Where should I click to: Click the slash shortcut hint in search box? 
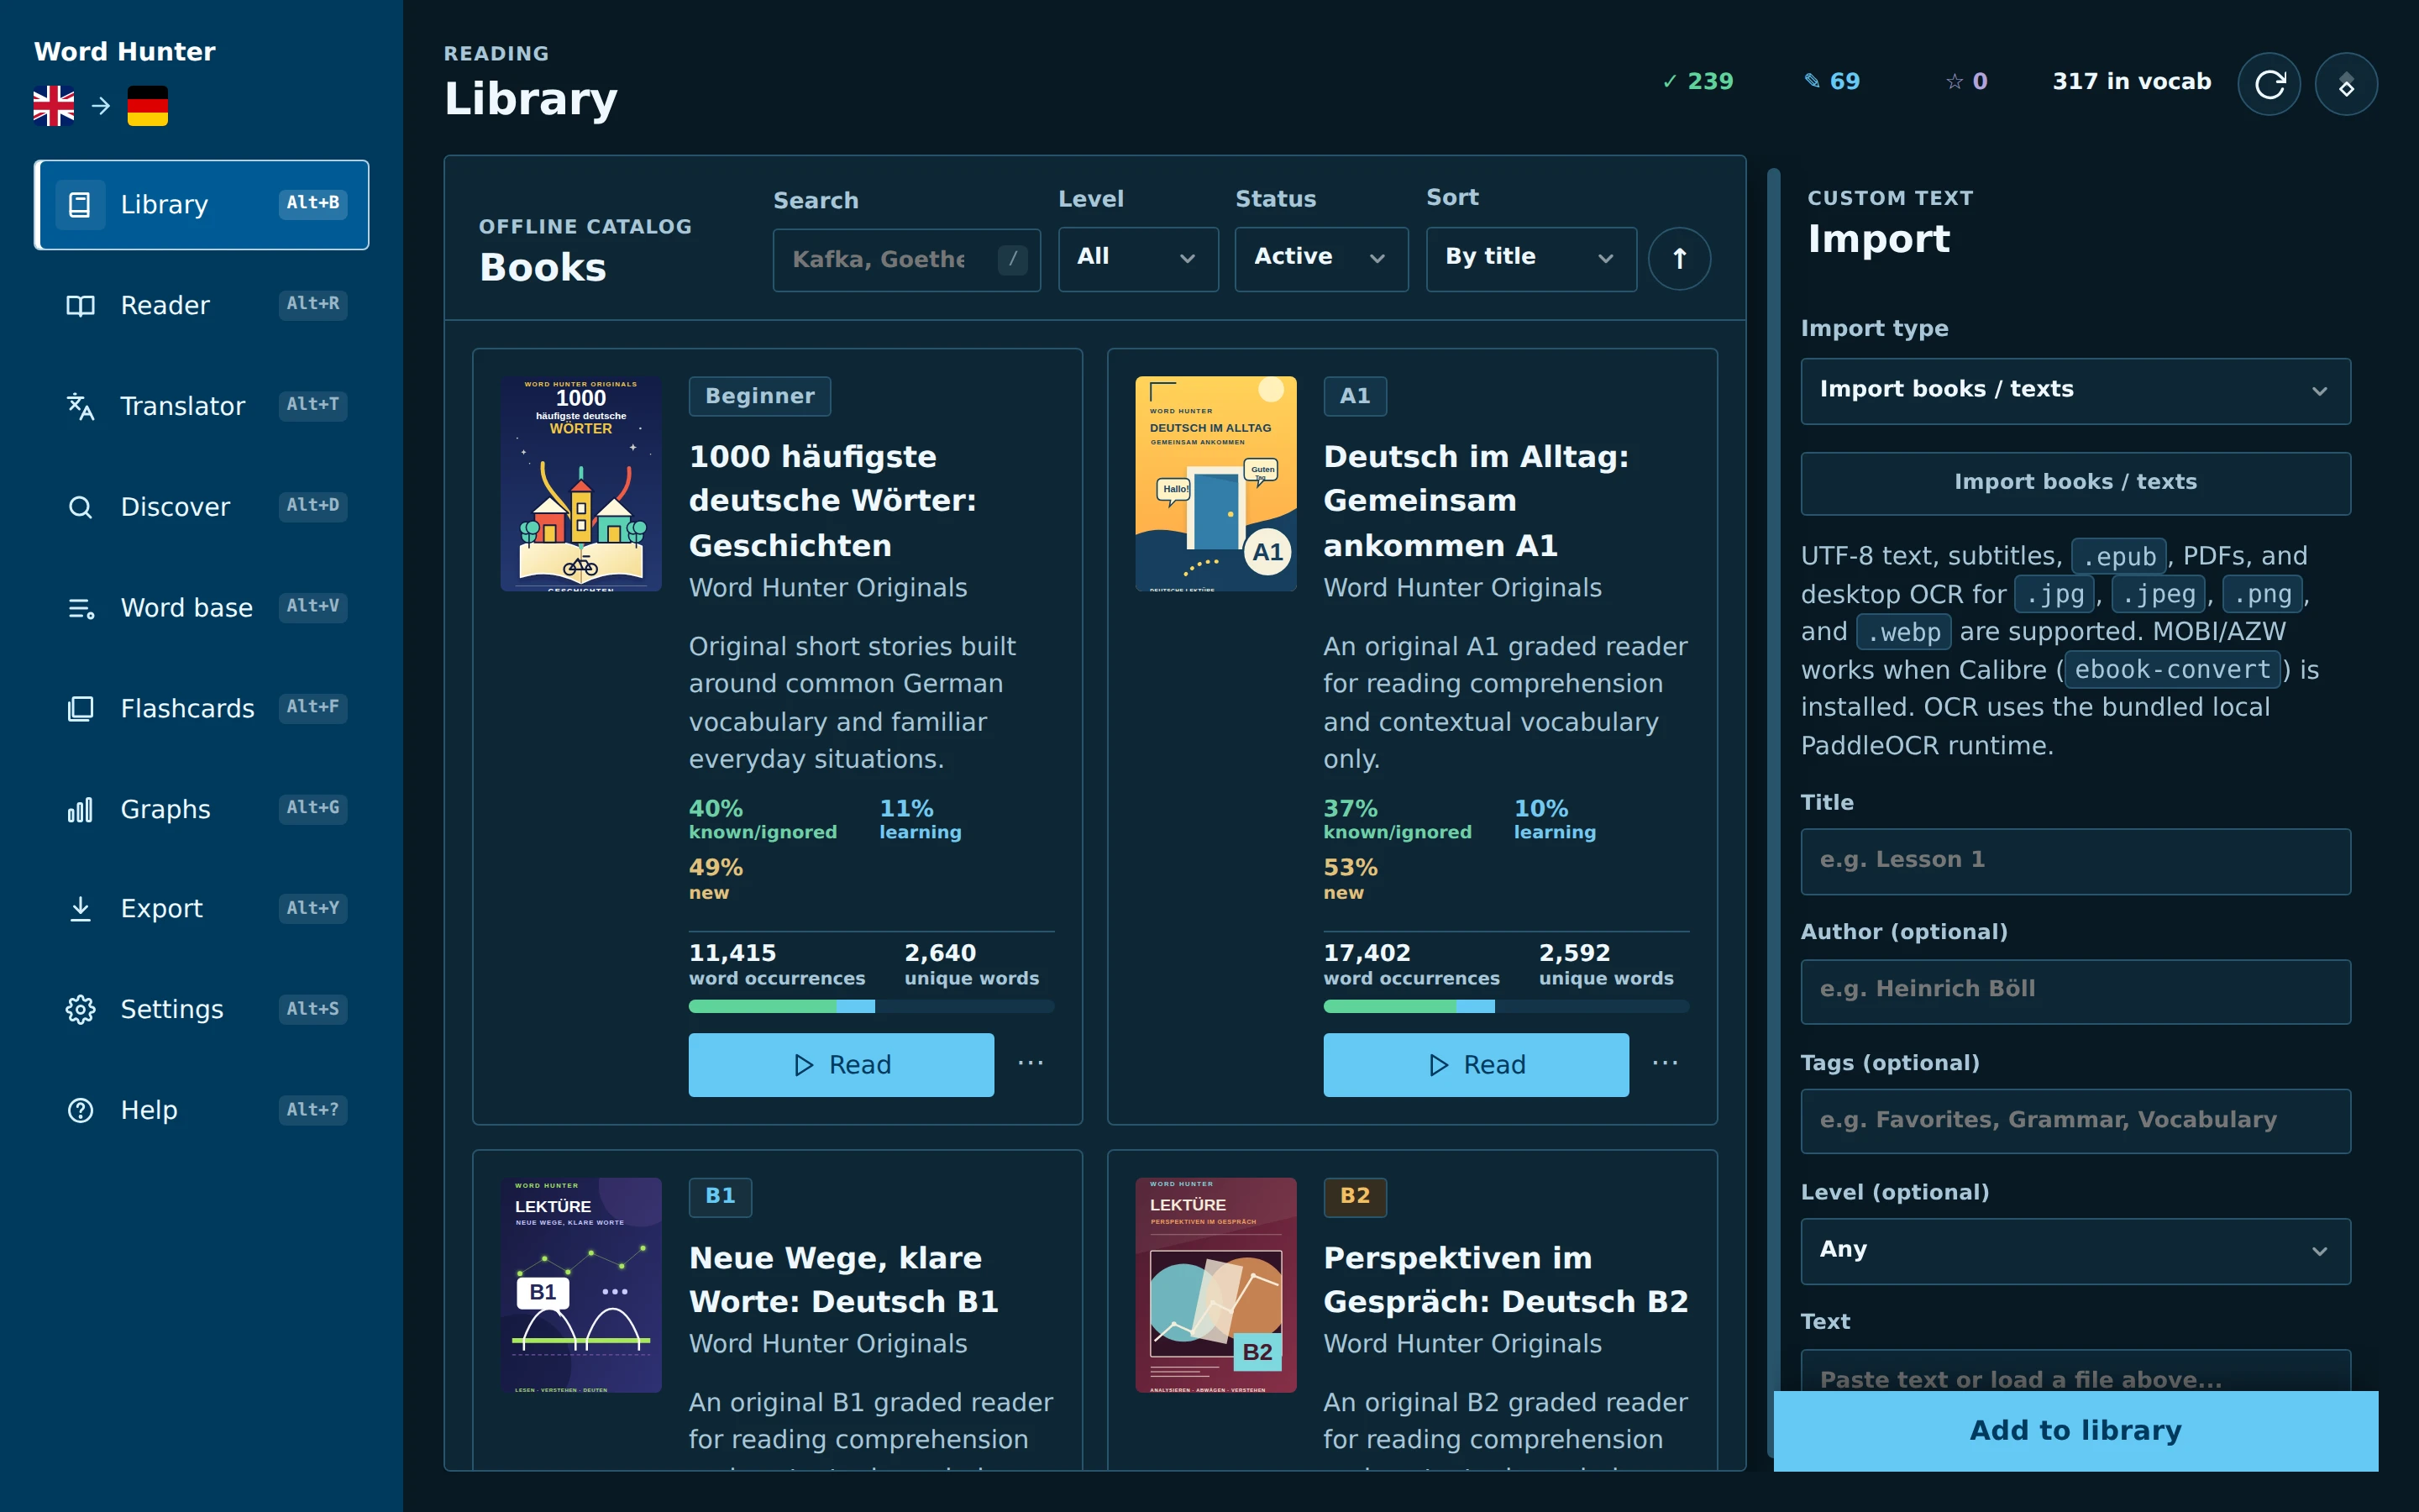[x=1013, y=259]
